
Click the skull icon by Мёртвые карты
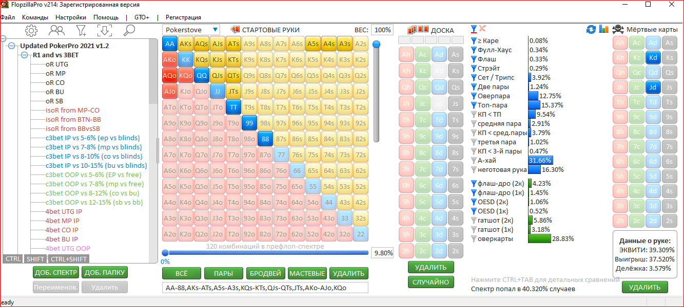618,30
